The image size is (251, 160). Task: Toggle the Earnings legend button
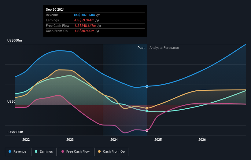[44, 152]
